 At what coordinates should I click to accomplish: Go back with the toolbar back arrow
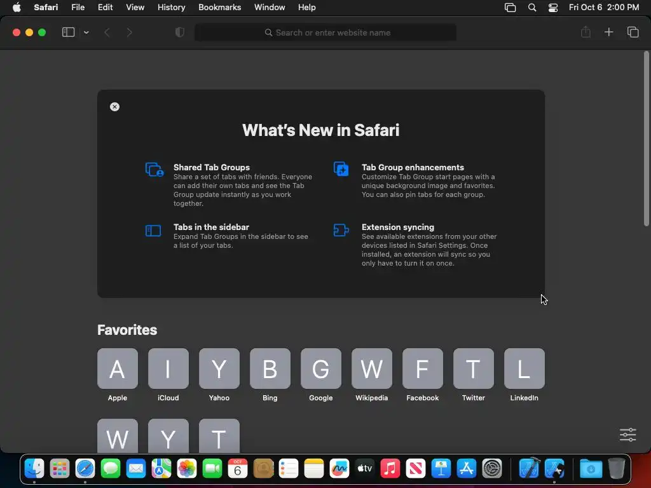coord(107,32)
